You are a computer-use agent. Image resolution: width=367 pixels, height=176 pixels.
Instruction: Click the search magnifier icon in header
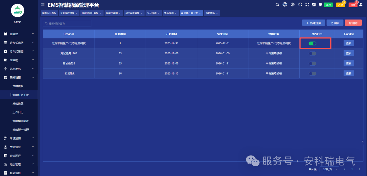tap(277, 5)
